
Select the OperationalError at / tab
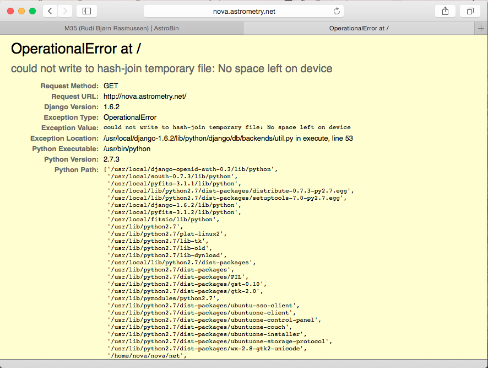(359, 28)
